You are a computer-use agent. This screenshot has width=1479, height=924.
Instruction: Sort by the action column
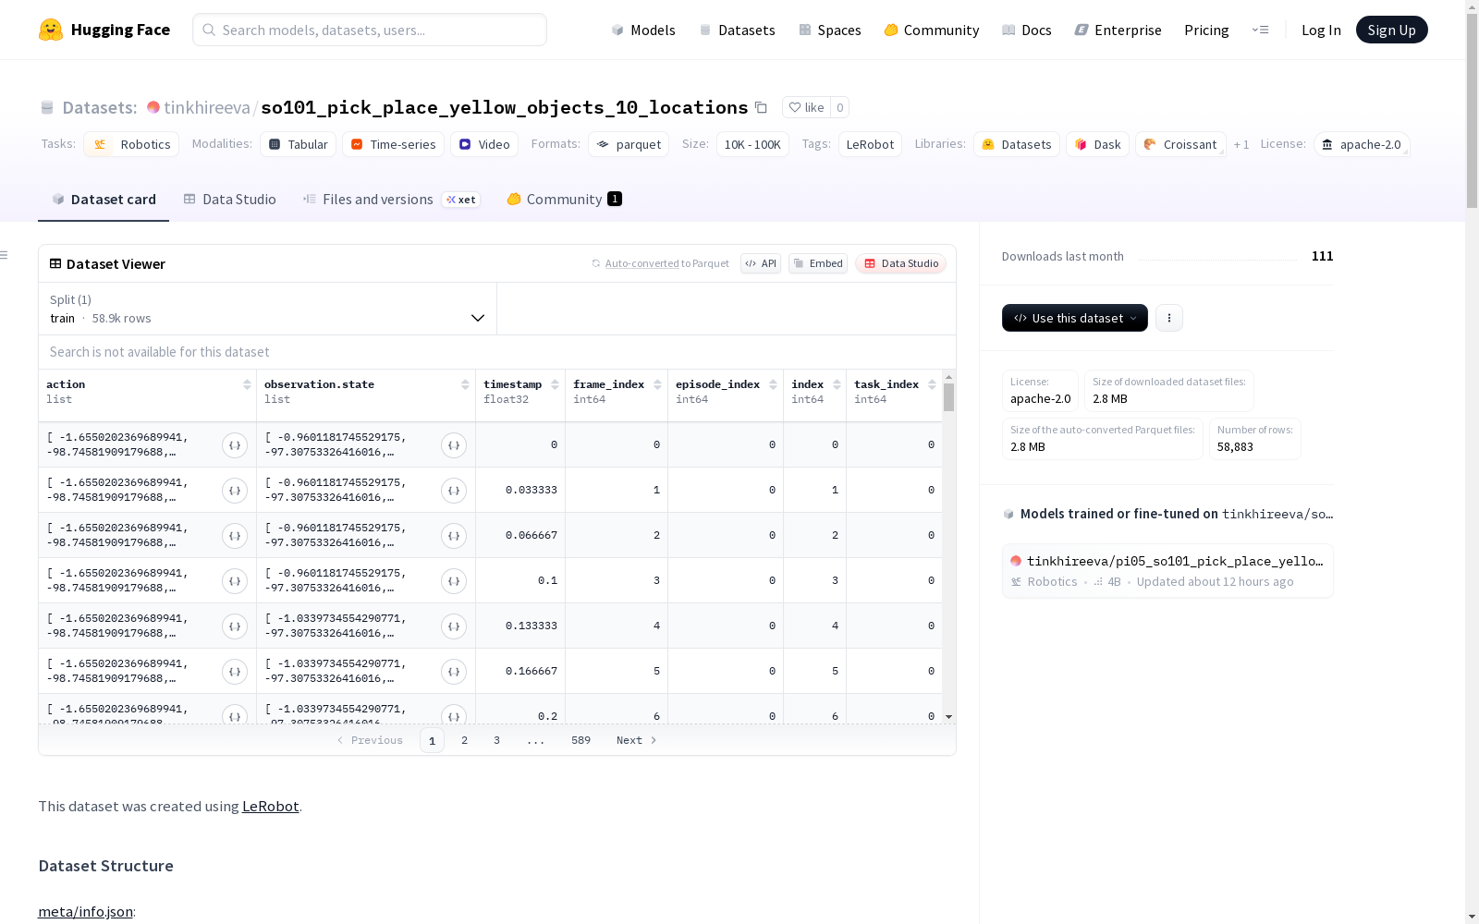pyautogui.click(x=247, y=384)
